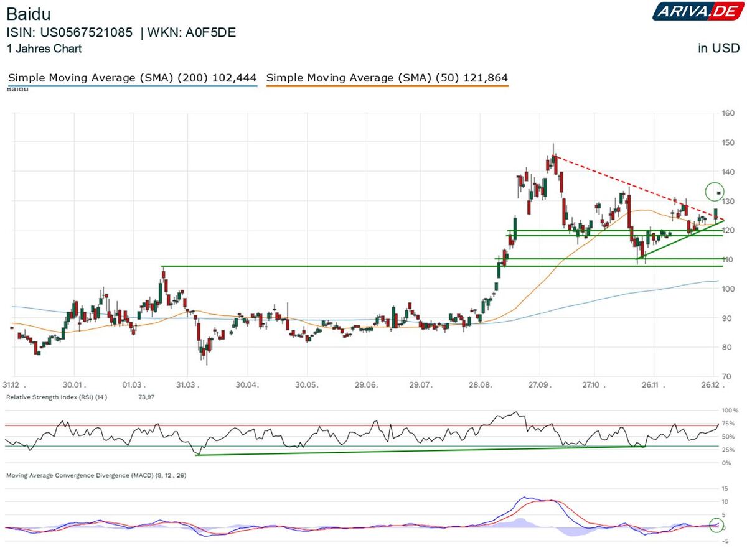747x548 pixels.
Task: Click the 130 price axis label
Action: coord(729,201)
